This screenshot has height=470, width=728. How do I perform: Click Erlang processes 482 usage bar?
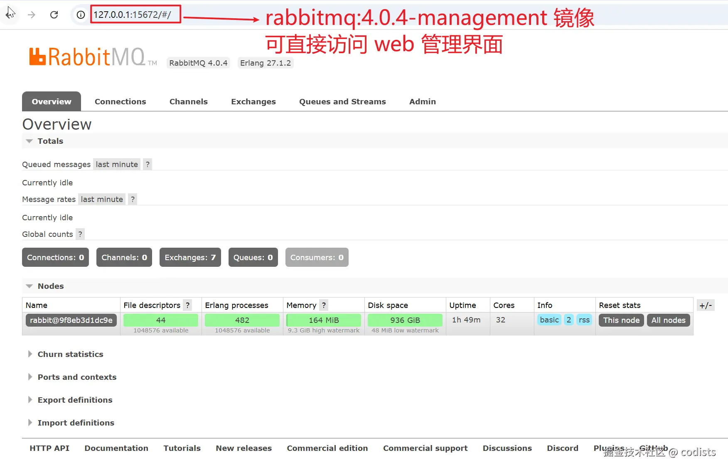pyautogui.click(x=242, y=320)
